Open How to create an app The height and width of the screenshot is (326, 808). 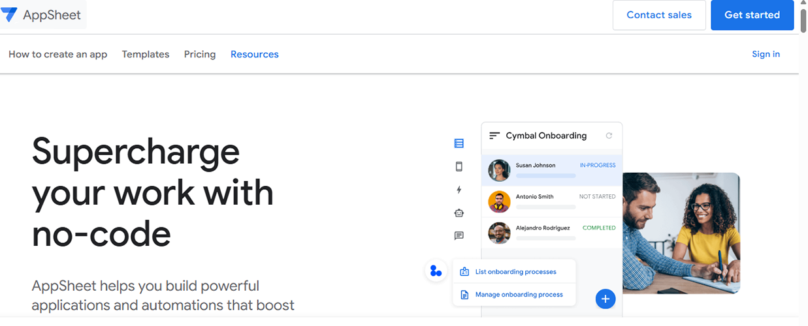pos(57,54)
